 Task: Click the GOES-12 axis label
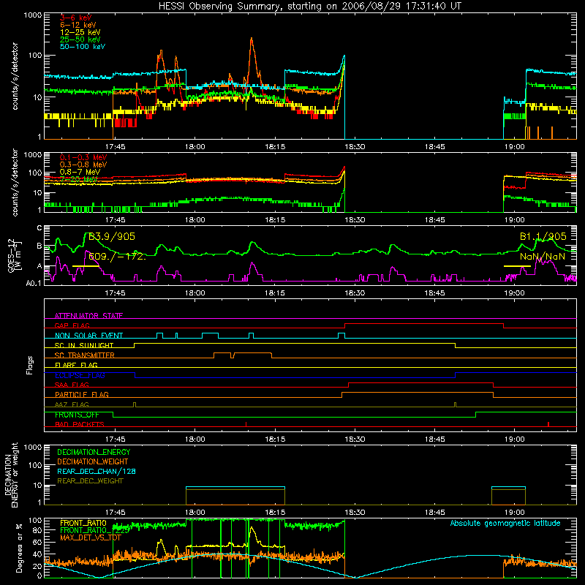tap(14, 255)
